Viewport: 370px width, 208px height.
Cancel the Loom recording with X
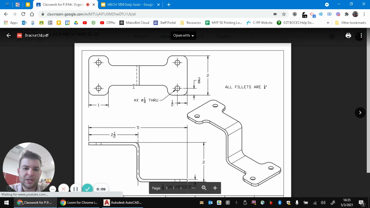[x=64, y=189]
